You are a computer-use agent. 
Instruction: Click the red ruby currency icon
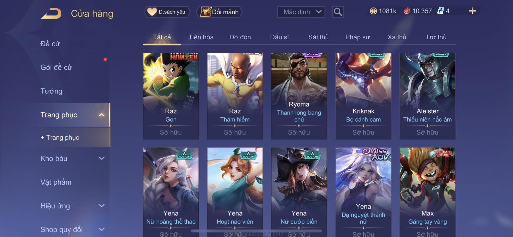407,11
